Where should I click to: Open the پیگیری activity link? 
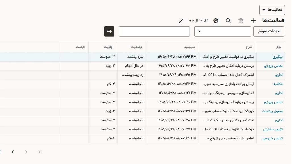(x=278, y=57)
